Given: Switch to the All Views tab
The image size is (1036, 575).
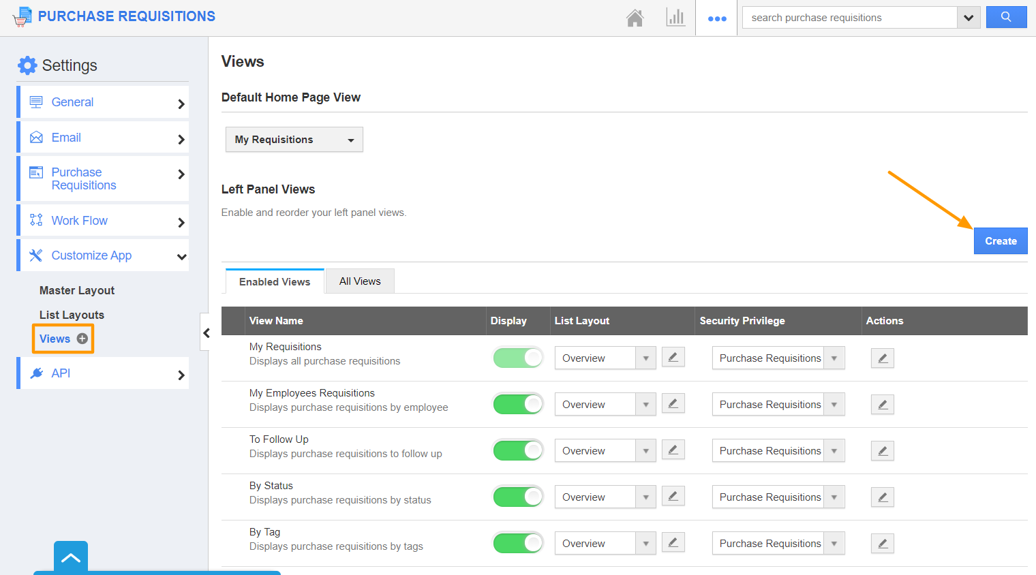Looking at the screenshot, I should coord(360,281).
